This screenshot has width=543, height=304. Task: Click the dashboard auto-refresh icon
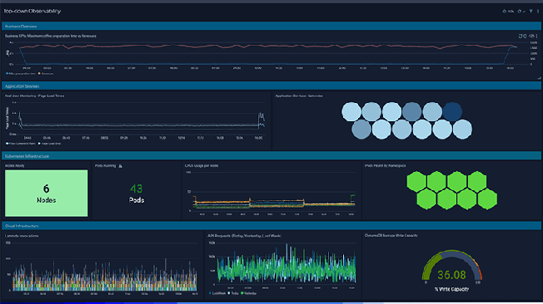(520, 12)
